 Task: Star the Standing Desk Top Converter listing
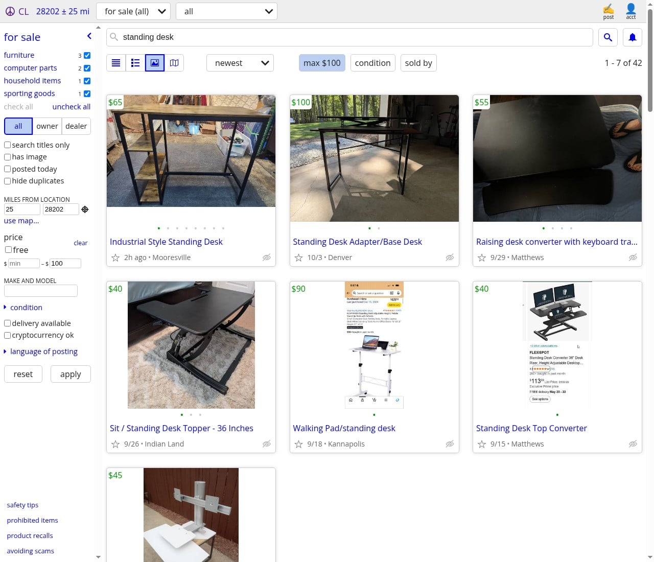pos(482,444)
